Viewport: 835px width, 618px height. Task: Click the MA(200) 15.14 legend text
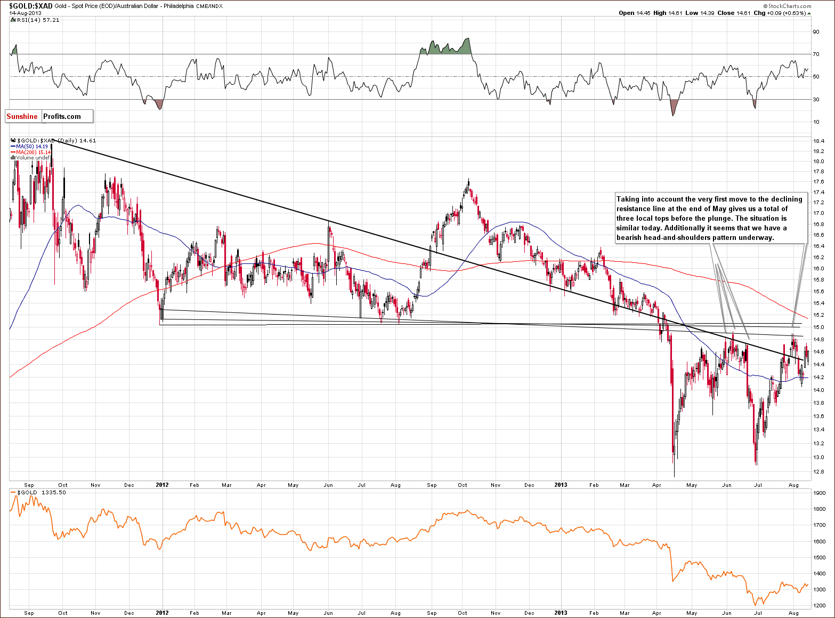tap(34, 152)
